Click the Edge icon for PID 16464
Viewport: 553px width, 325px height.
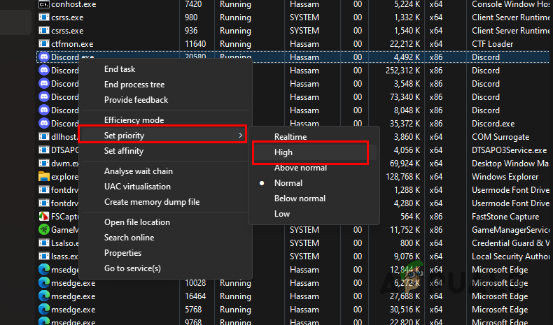(x=43, y=296)
